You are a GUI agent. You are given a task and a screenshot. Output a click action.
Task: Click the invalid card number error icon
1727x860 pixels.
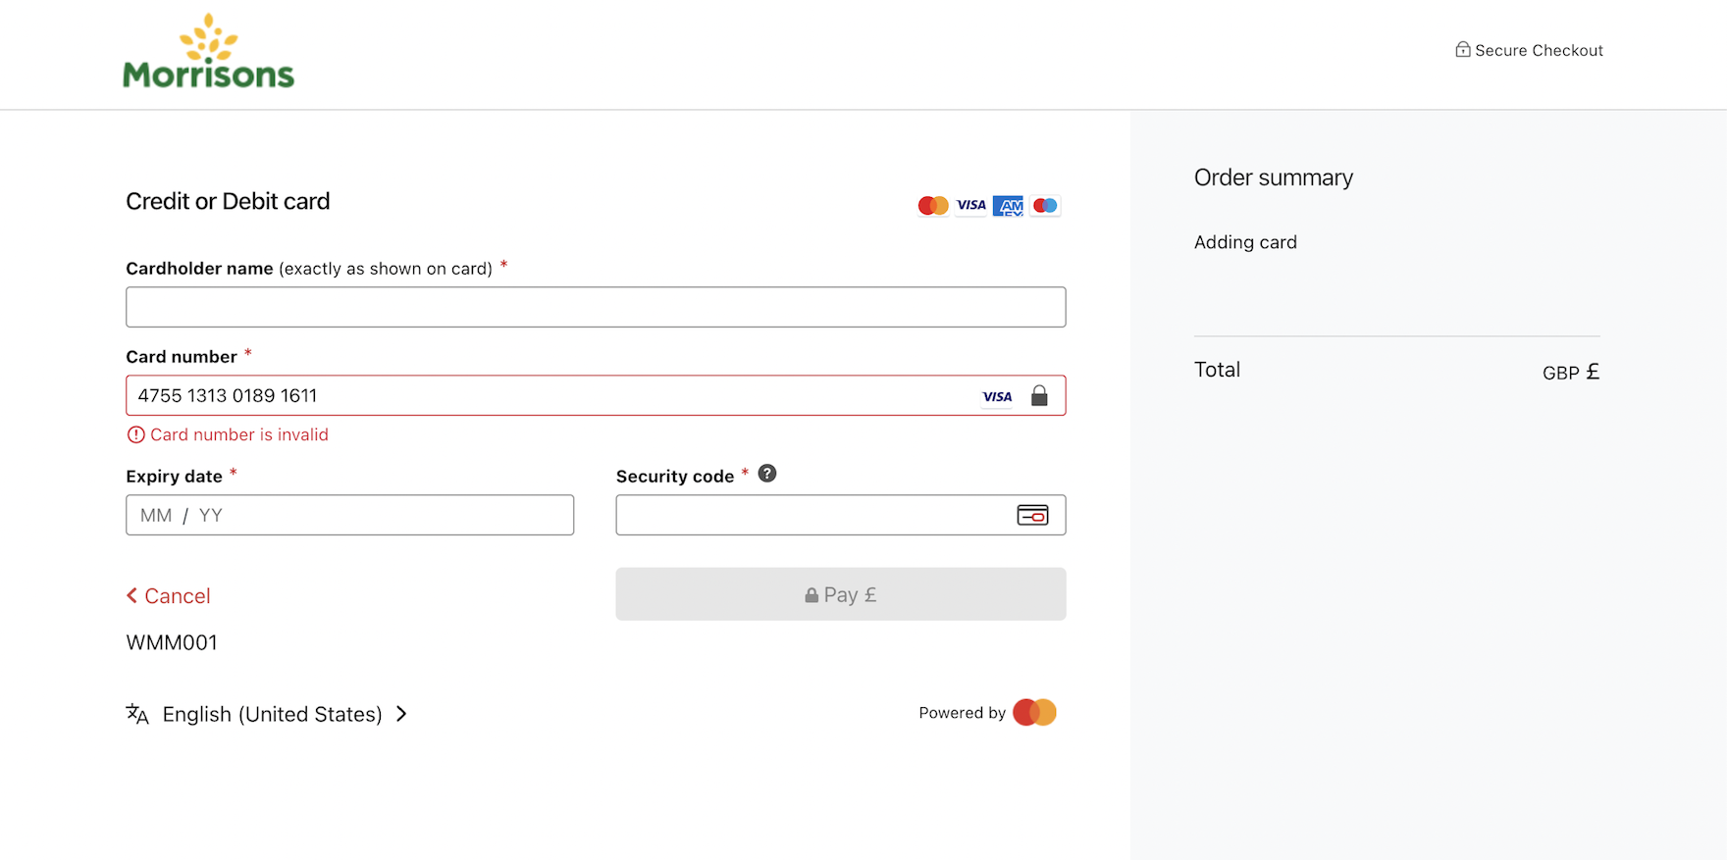(x=135, y=435)
